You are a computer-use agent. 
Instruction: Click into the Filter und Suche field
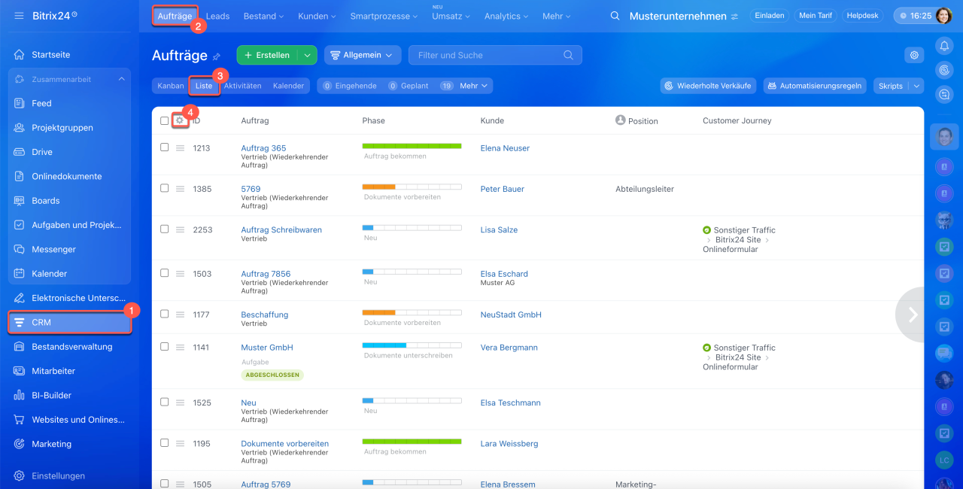coord(485,55)
